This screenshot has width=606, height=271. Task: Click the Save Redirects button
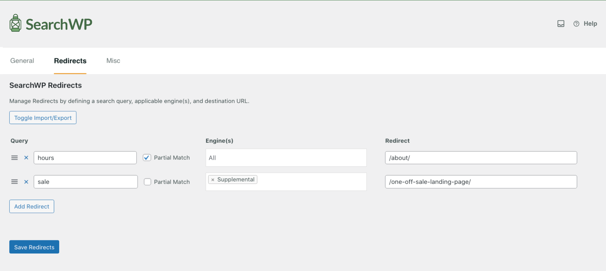pos(34,247)
